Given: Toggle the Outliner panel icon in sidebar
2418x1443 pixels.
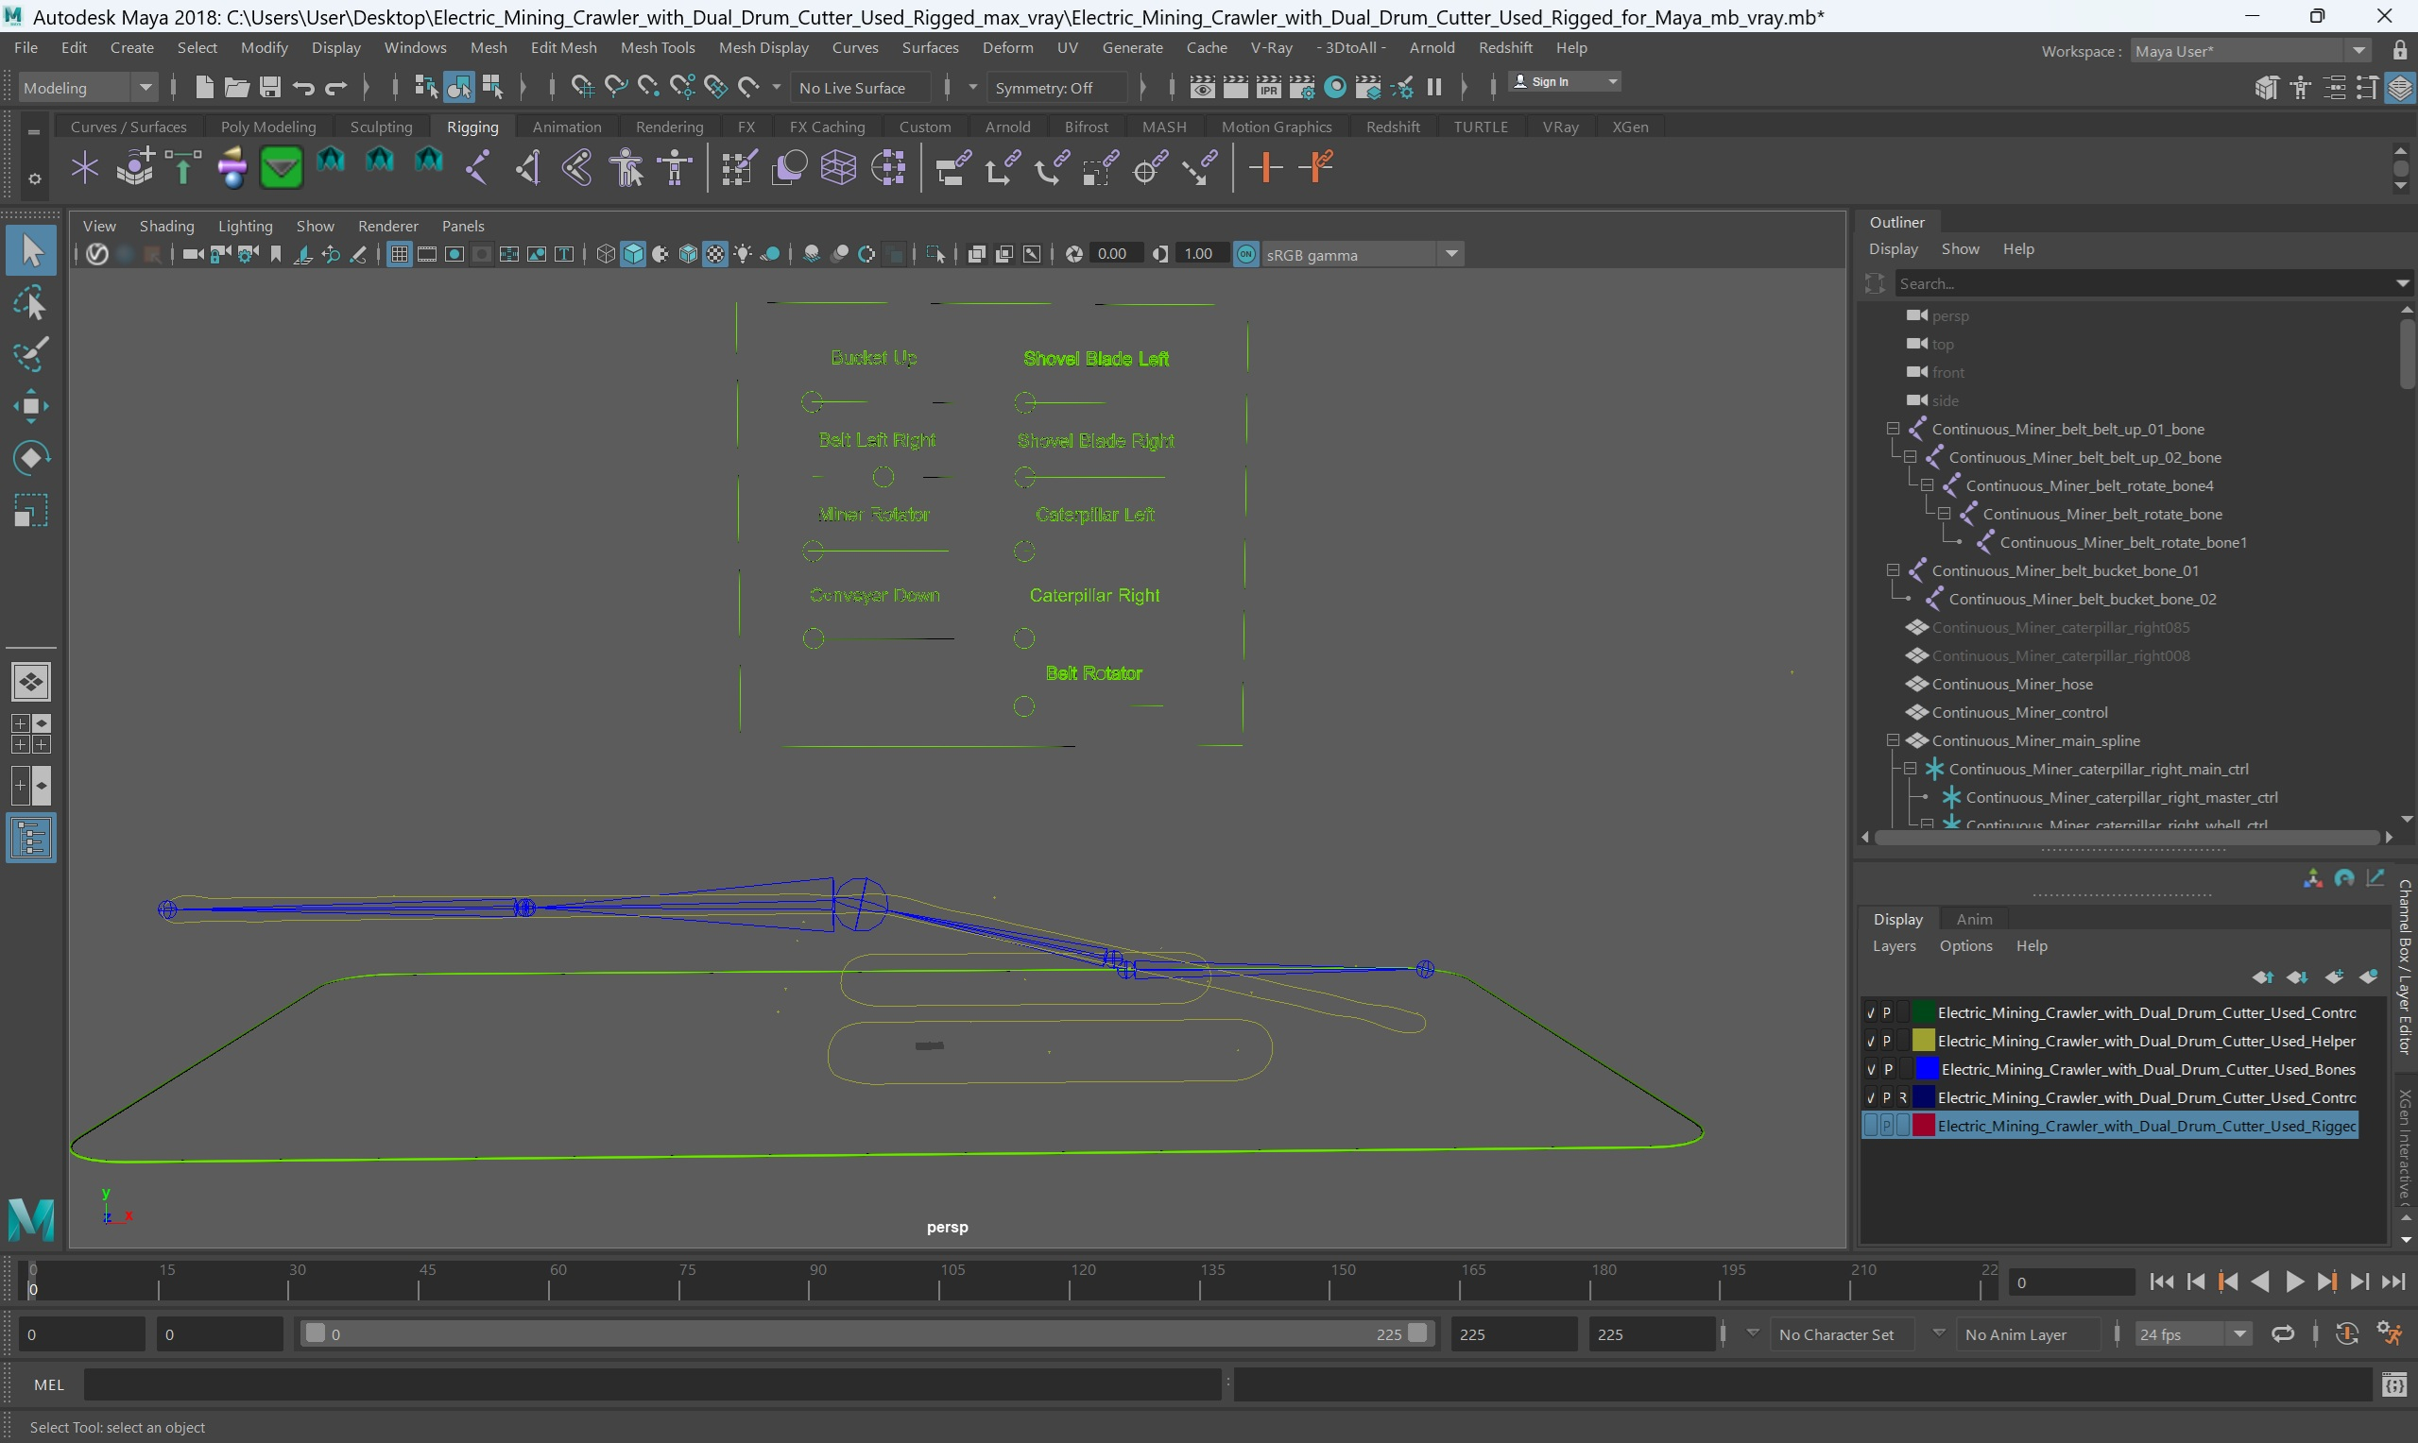Looking at the screenshot, I should 30,839.
